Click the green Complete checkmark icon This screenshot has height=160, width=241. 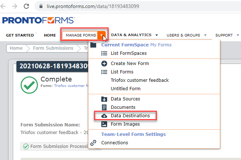[x=29, y=85]
